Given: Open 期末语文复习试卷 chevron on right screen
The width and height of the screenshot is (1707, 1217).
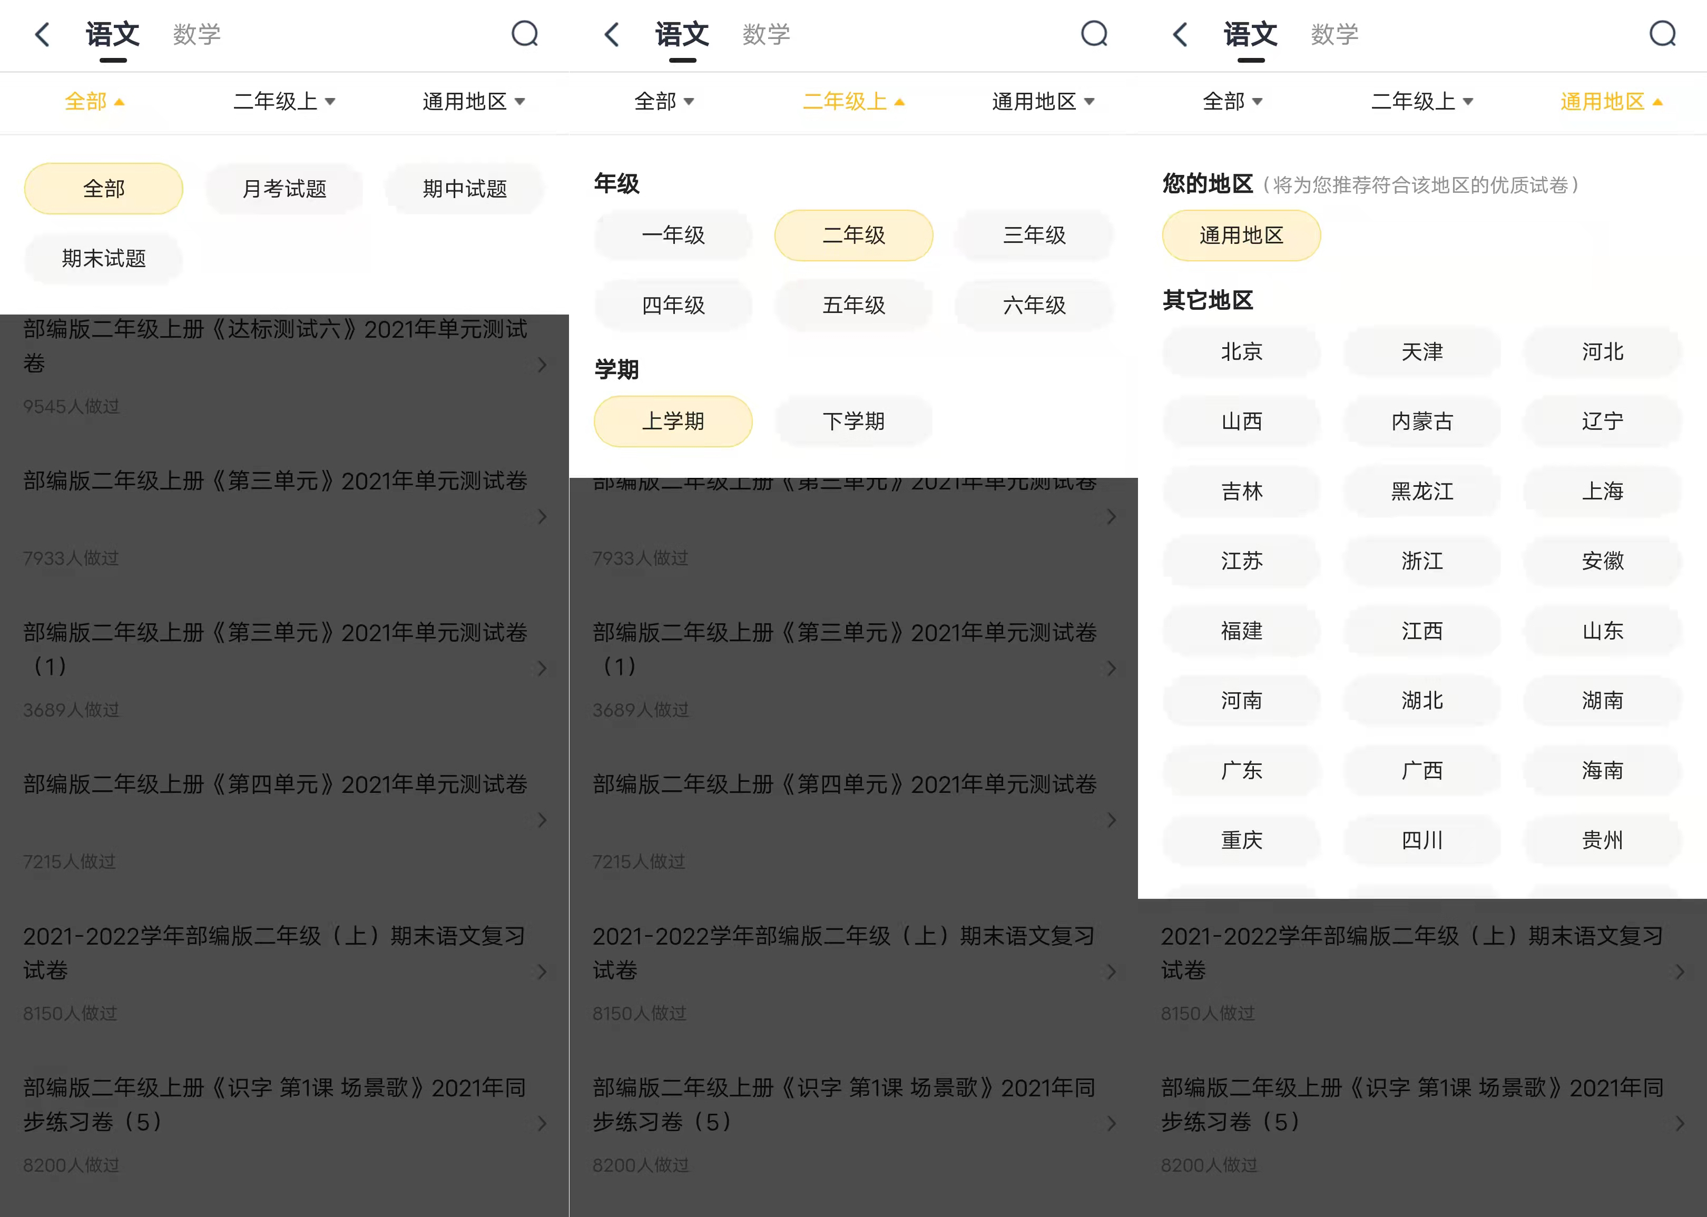Looking at the screenshot, I should click(1679, 972).
